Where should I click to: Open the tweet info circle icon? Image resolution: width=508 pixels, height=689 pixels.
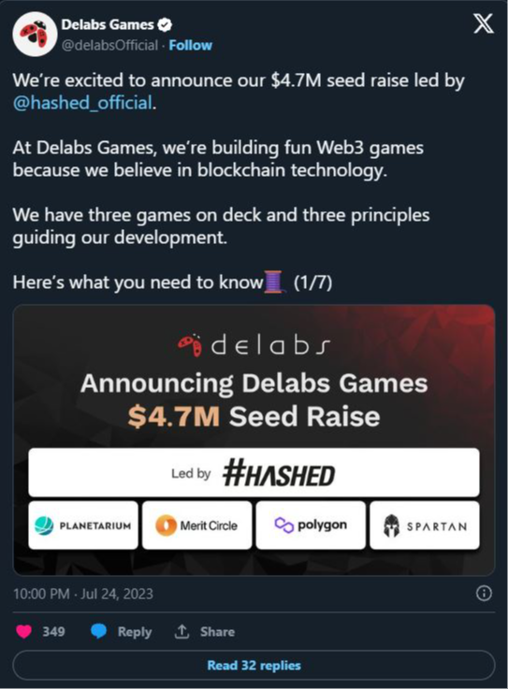coord(484,594)
